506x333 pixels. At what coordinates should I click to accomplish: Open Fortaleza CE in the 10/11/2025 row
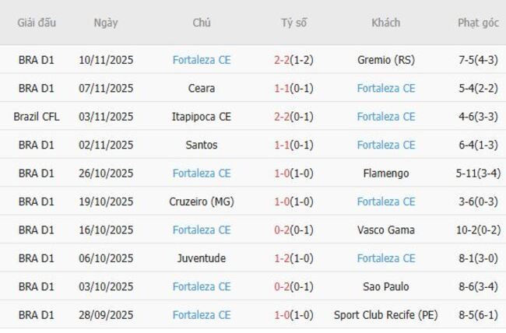point(202,60)
